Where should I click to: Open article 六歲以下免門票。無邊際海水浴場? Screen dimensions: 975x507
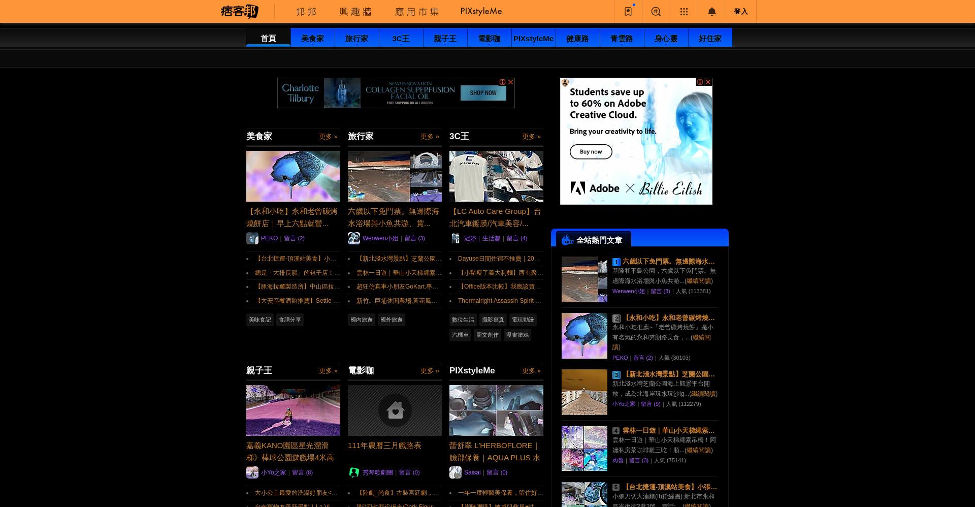tap(394, 217)
